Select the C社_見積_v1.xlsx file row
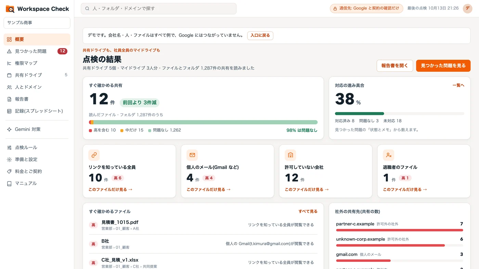The width and height of the screenshot is (479, 269). [x=203, y=263]
